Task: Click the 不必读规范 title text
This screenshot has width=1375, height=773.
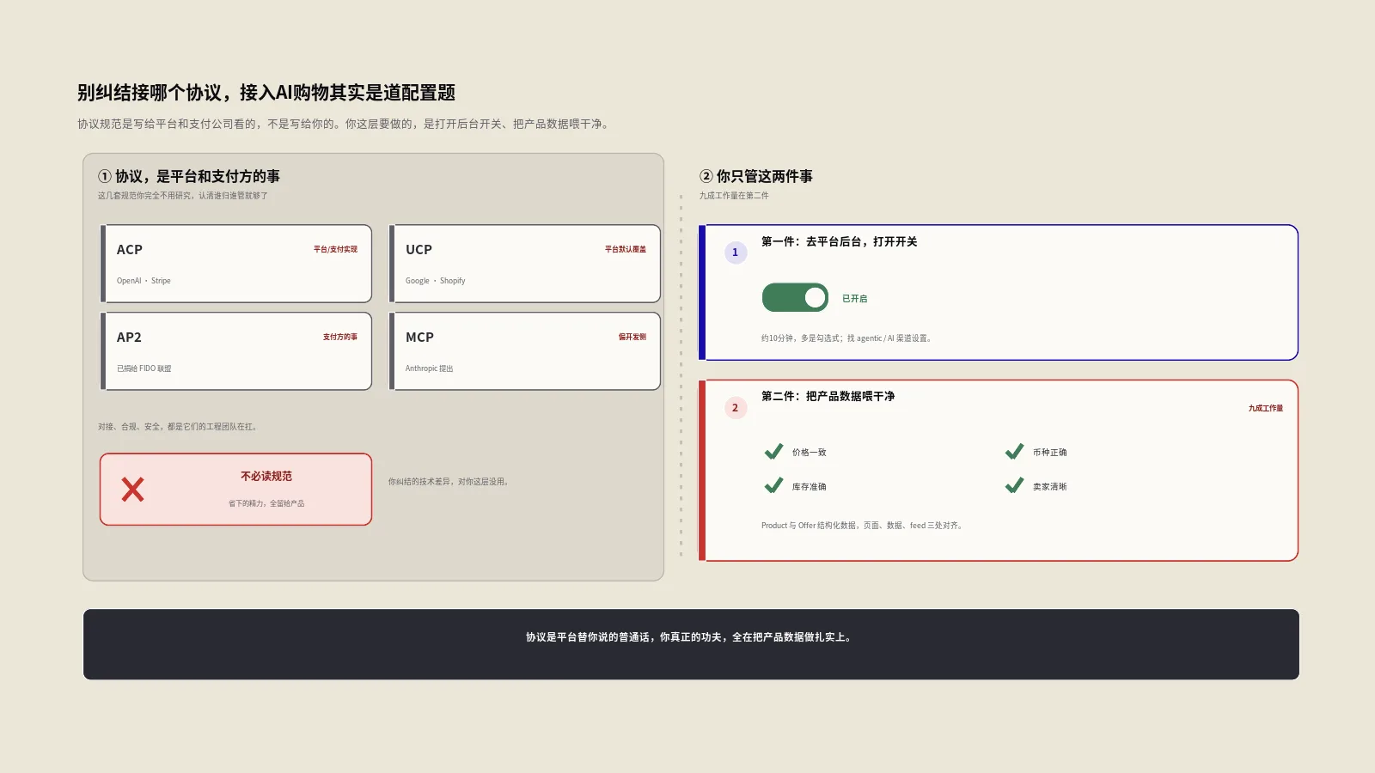Action: (x=266, y=476)
